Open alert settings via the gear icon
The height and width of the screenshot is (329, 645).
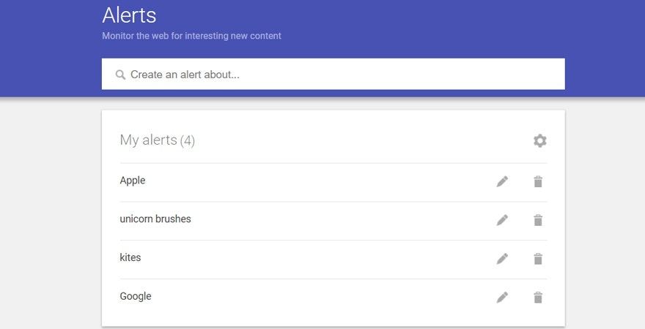540,140
